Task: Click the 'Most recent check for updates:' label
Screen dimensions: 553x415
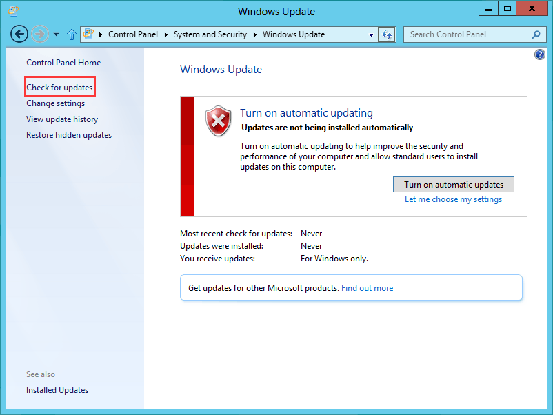Action: [x=236, y=234]
